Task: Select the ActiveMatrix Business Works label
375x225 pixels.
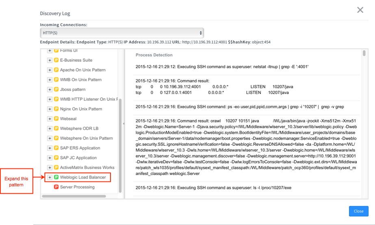Action: (87, 168)
